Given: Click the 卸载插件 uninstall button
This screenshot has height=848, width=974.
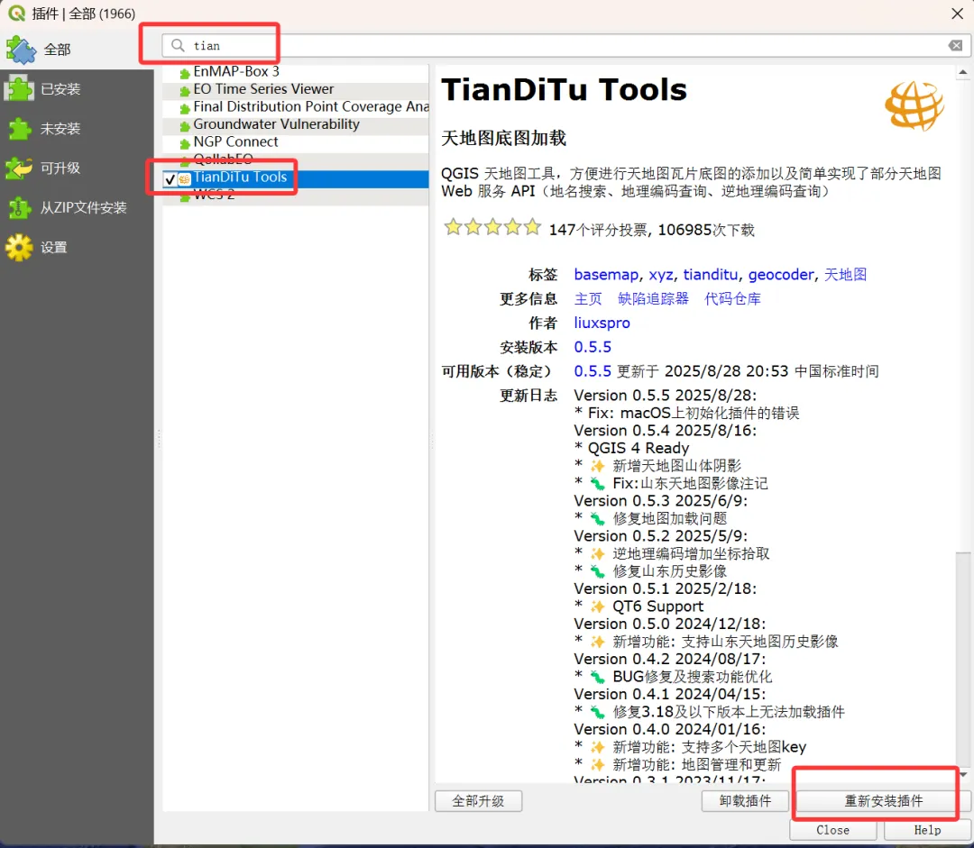Looking at the screenshot, I should pyautogui.click(x=746, y=801).
